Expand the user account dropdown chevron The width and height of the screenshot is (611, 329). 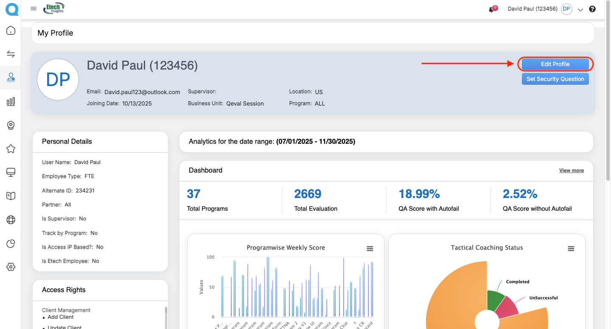click(x=580, y=10)
